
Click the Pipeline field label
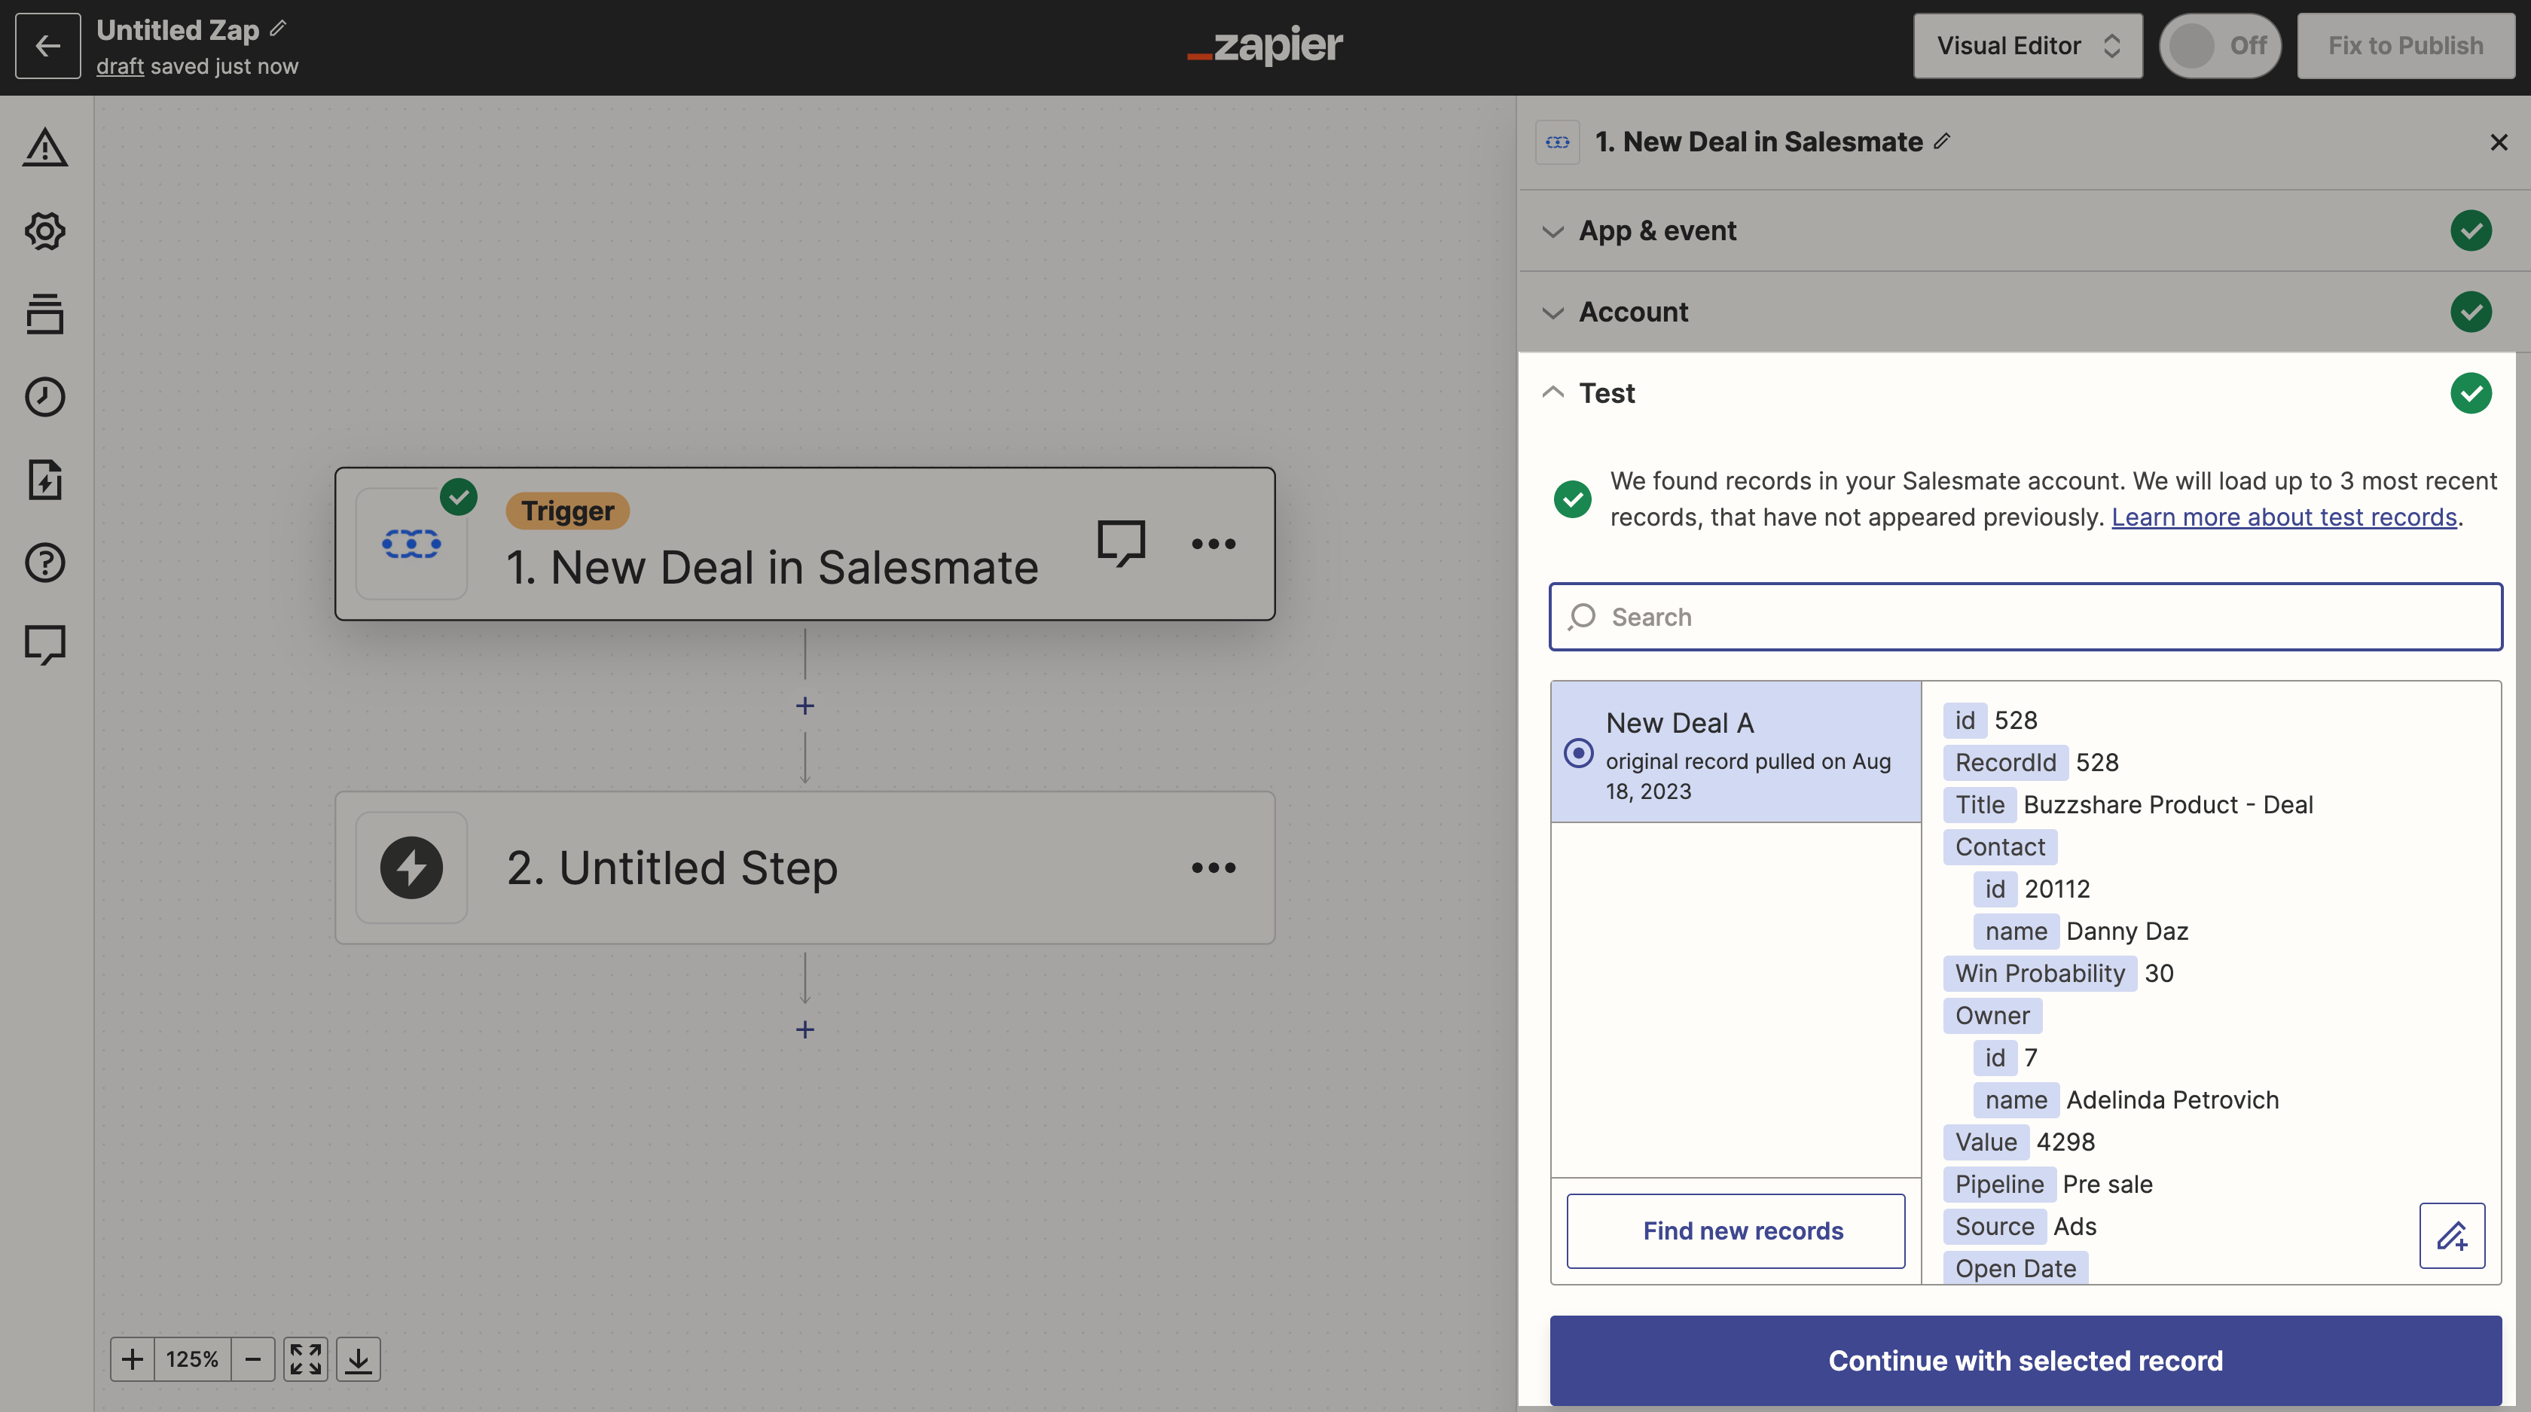1998,1184
